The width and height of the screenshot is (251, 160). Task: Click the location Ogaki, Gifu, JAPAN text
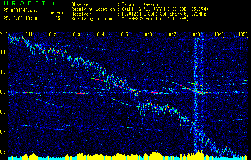[x=165, y=9]
